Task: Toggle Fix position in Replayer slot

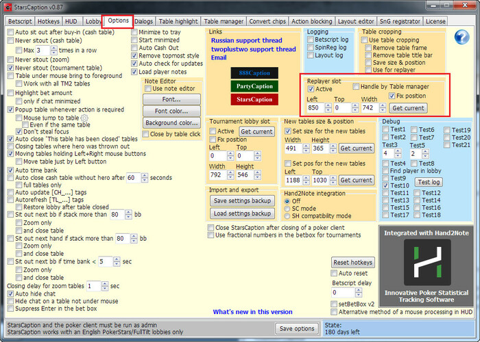Action: point(392,96)
